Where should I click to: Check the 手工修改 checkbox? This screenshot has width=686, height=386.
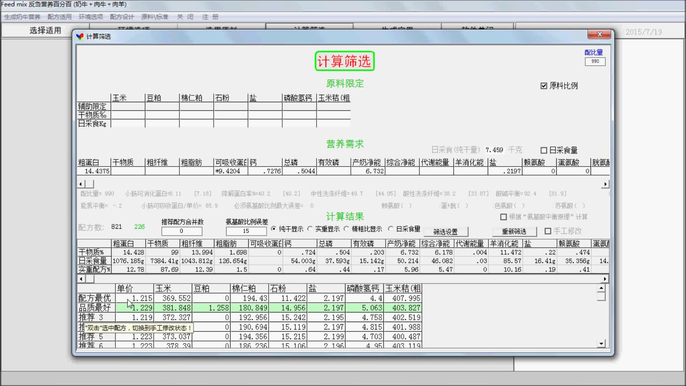tap(548, 231)
